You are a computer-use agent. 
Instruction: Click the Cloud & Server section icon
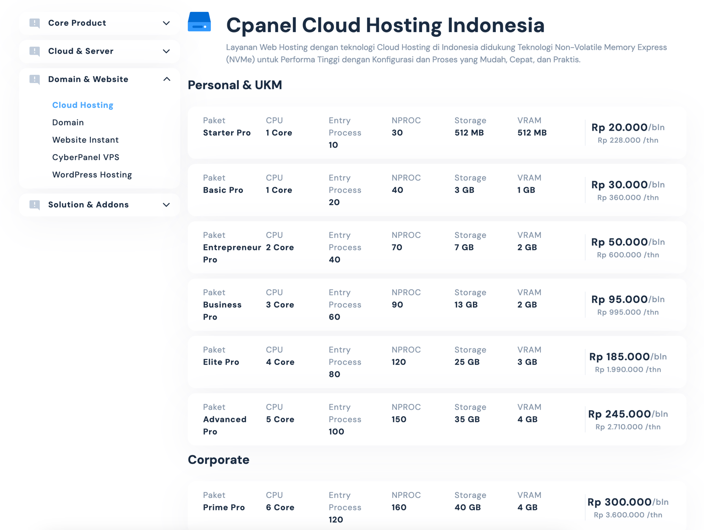pyautogui.click(x=34, y=51)
